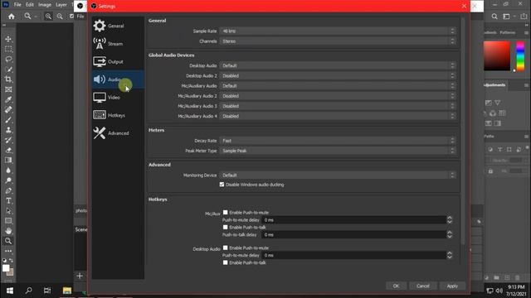
Task: Enable Push-to-talk for Desktop Audio
Action: 225,262
